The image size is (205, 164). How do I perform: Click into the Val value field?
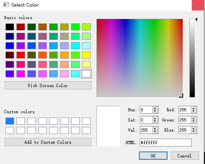[146, 130]
